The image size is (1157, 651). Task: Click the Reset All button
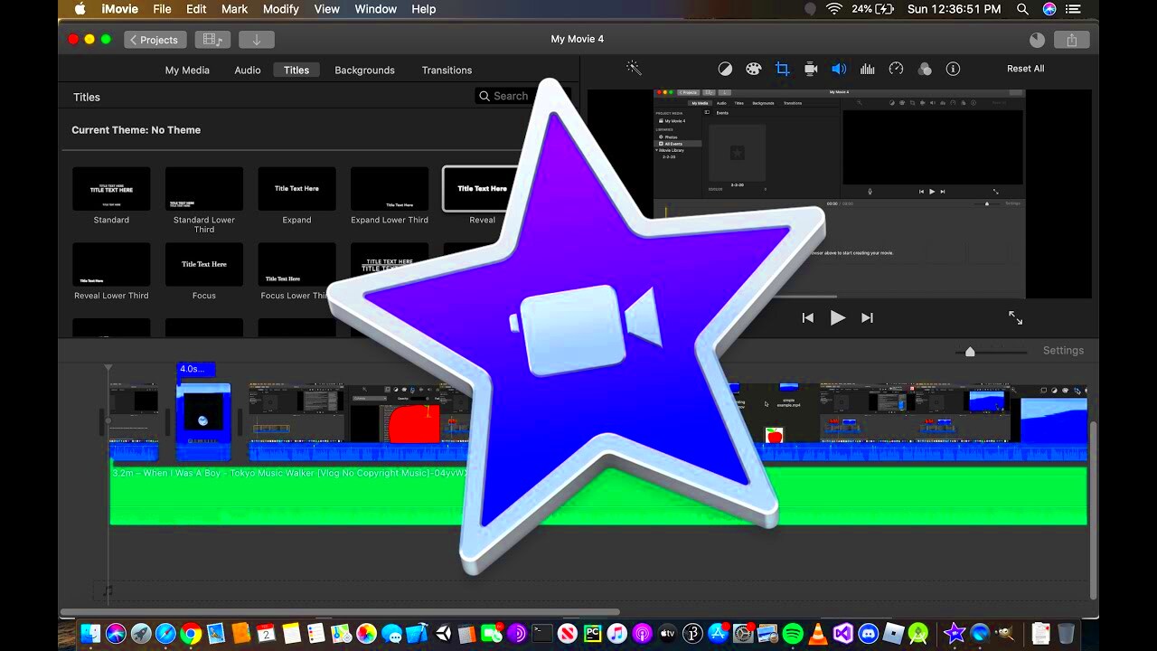1025,69
